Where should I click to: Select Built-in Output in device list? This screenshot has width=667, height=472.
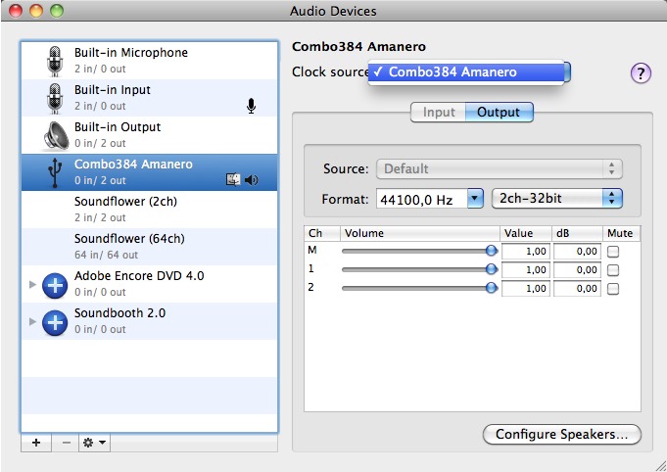coord(149,135)
